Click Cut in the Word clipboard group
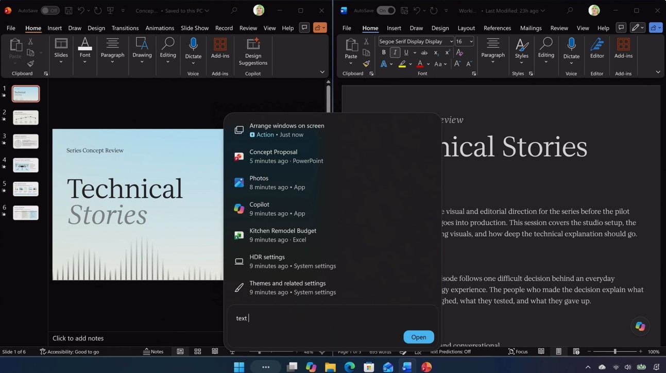The image size is (666, 373). coord(366,41)
